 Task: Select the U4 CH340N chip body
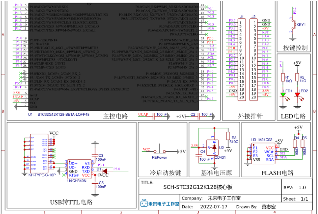[x=80, y=169]
